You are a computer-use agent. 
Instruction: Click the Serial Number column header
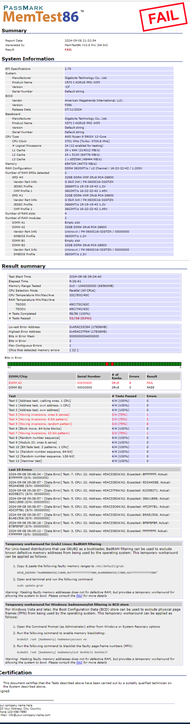click(x=89, y=376)
